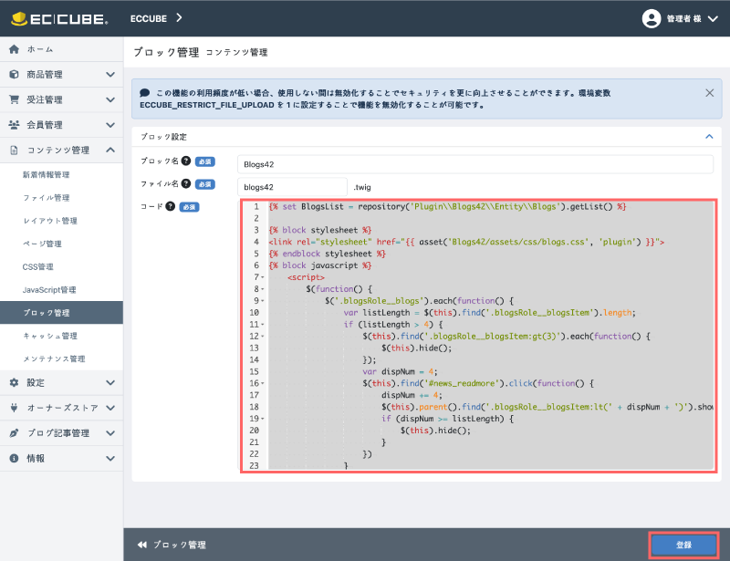Fold code at line 7 arrow
Image resolution: width=730 pixels, height=561 pixels.
(263, 277)
